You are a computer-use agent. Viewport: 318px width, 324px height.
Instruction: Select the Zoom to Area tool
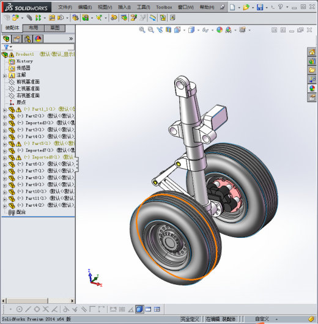pos(151,30)
